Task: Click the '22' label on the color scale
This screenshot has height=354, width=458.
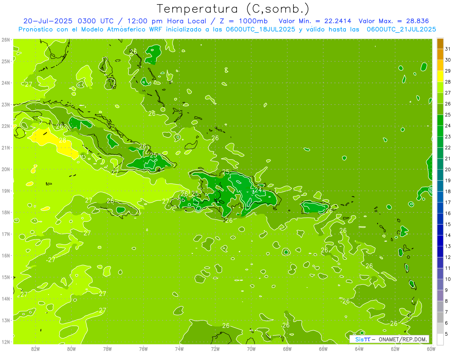Action: 448,148
